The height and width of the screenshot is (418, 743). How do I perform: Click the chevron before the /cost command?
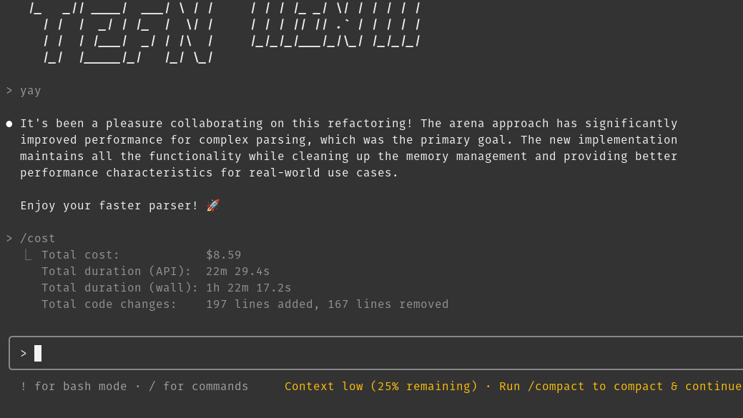pyautogui.click(x=9, y=239)
